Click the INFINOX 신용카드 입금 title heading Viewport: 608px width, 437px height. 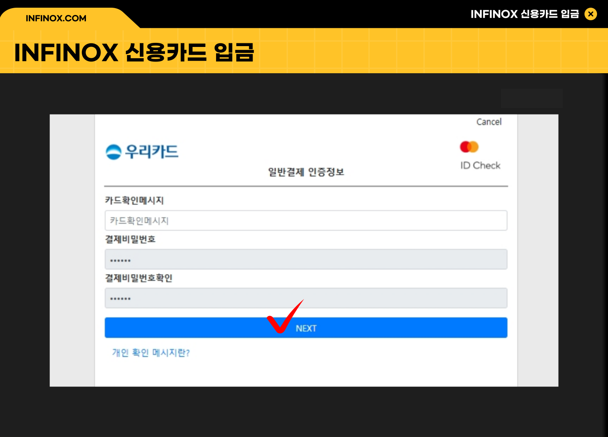point(134,53)
